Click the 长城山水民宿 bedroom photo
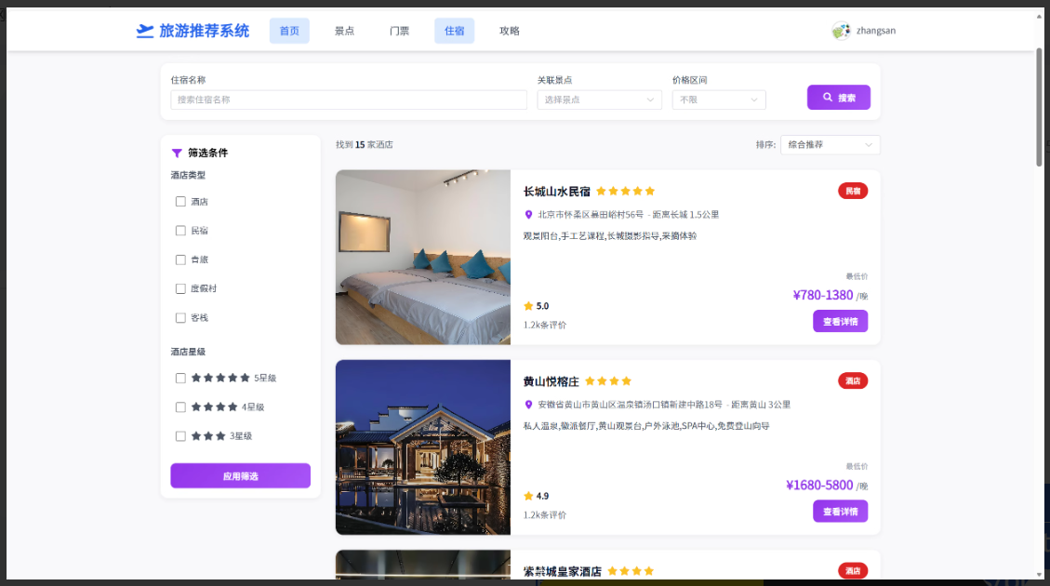 423,257
